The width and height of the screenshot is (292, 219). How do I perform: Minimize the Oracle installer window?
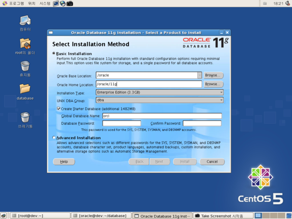pos(221,33)
